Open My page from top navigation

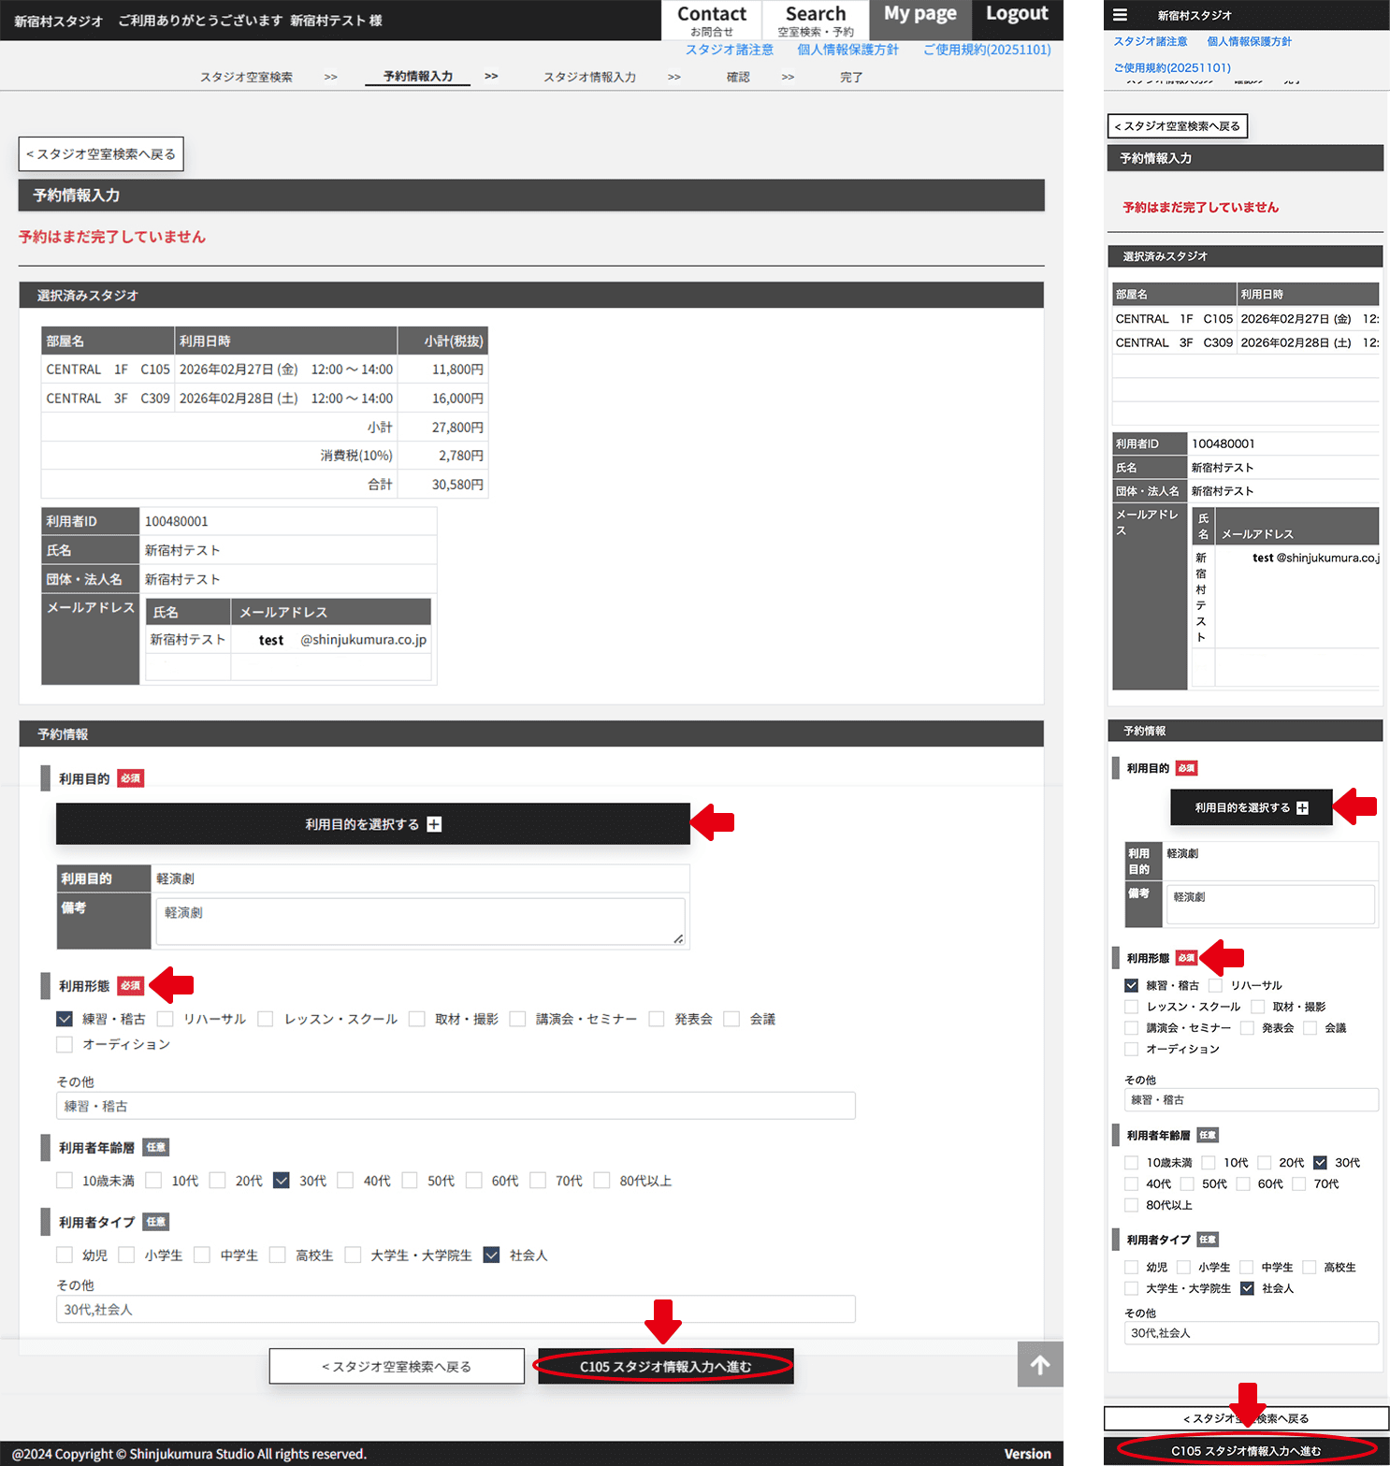(920, 15)
